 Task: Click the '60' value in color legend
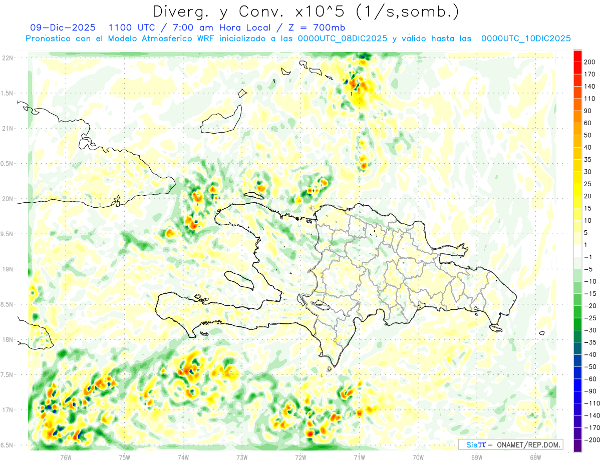pos(588,123)
